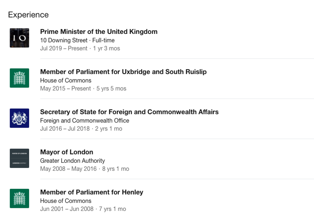Screen dimensions: 314x222
Task: Click the 10 Downing Street company name
Action: click(64, 40)
